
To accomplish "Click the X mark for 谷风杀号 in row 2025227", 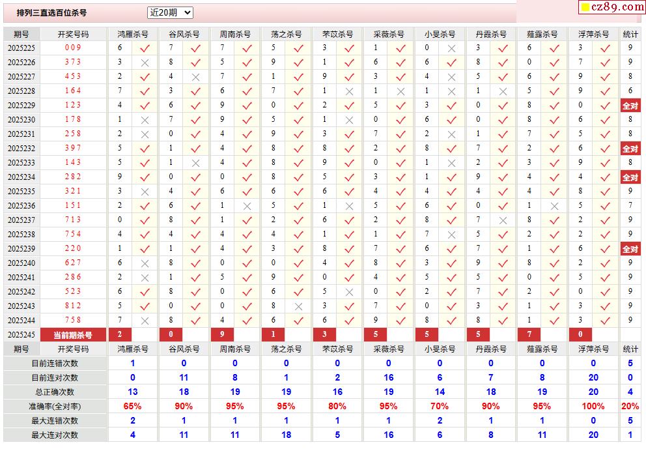I will (x=196, y=78).
